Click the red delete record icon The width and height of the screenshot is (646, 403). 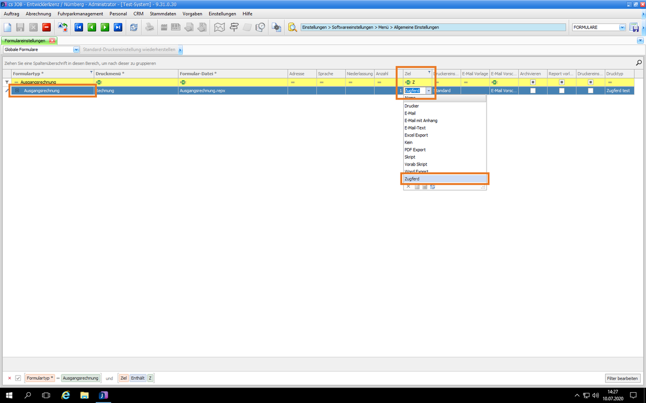[x=46, y=27]
